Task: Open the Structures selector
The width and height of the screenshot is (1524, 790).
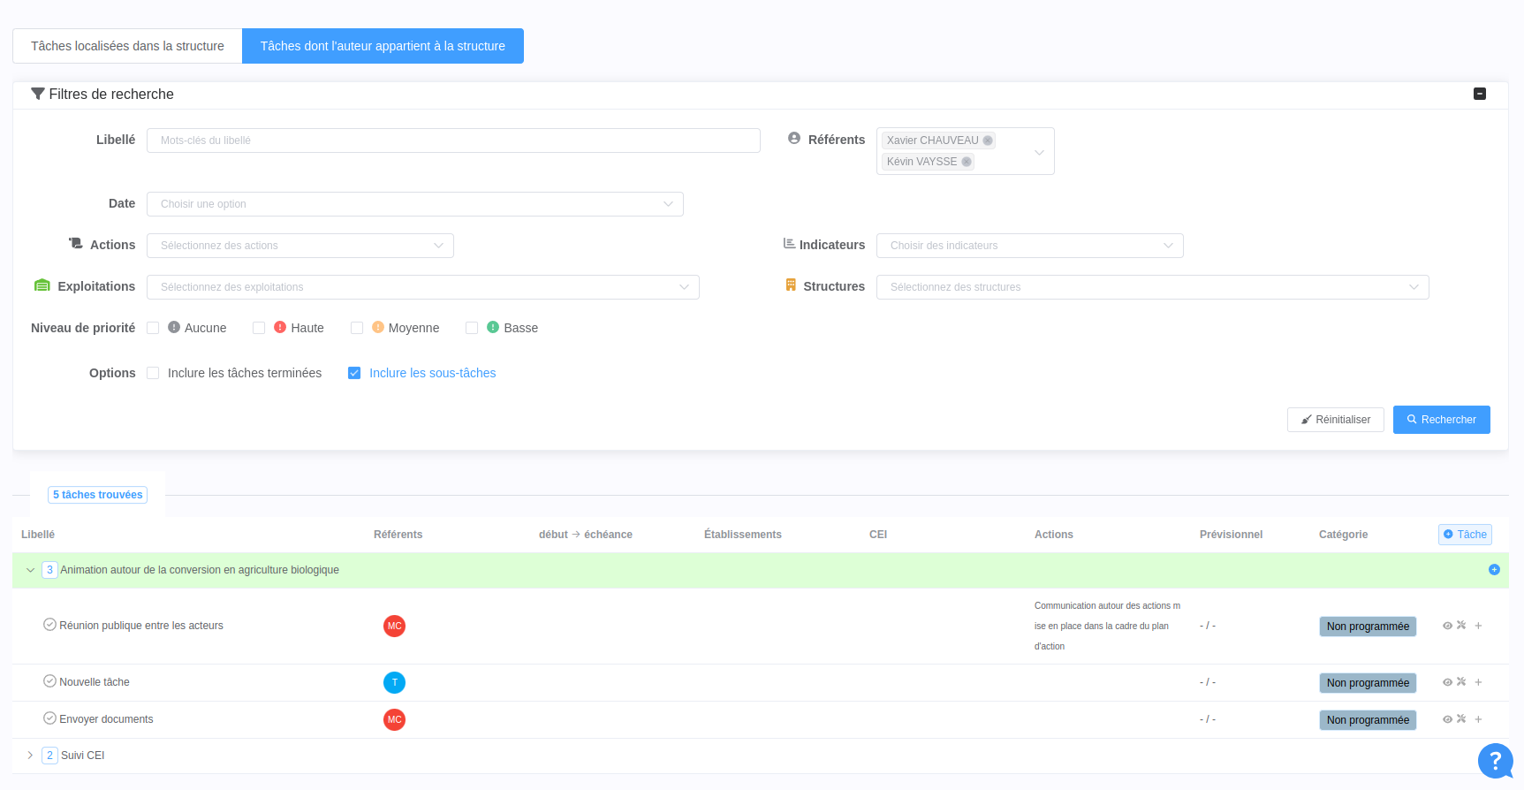Action: (x=1151, y=287)
